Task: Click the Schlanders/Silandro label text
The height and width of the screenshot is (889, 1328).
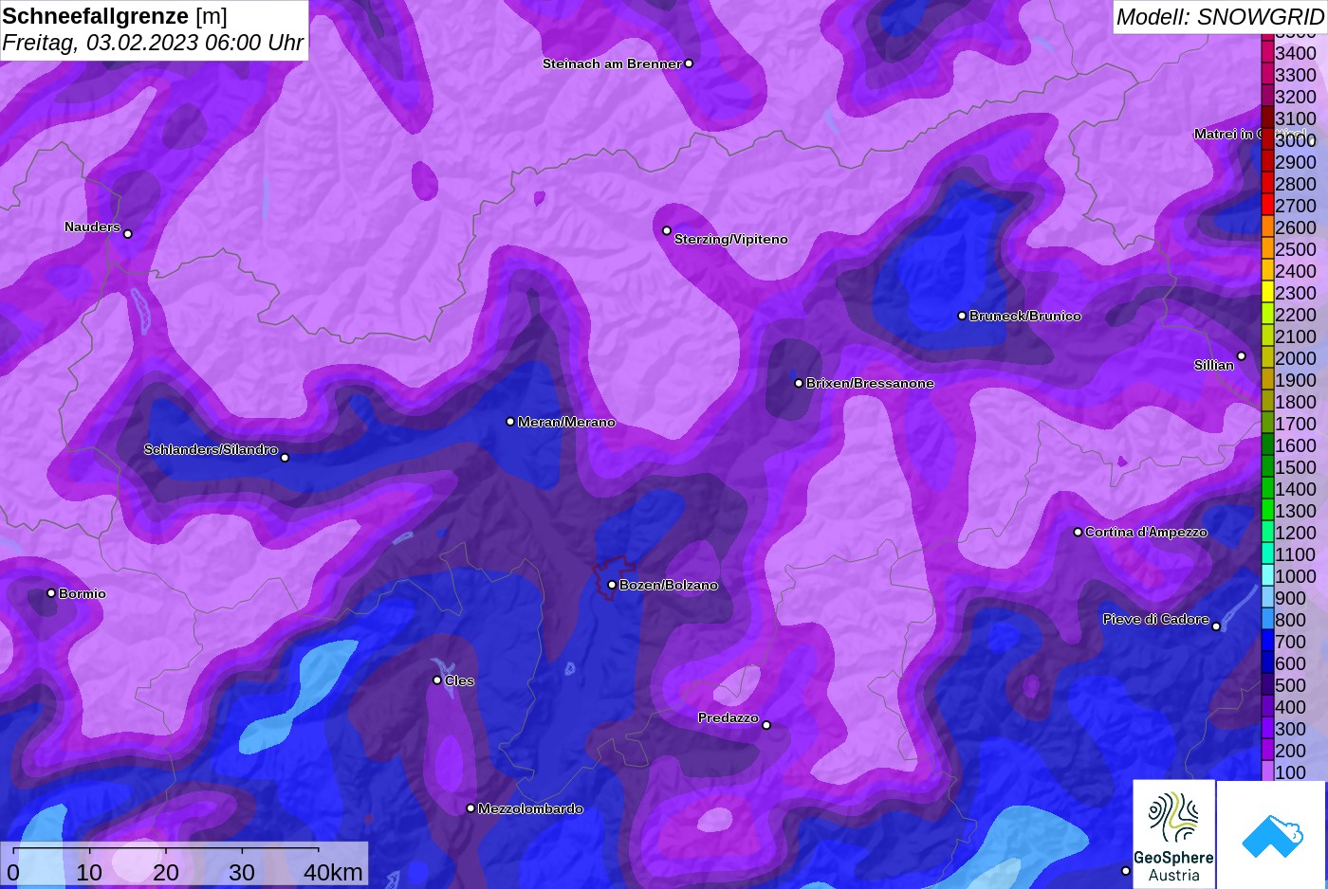Action: click(211, 449)
